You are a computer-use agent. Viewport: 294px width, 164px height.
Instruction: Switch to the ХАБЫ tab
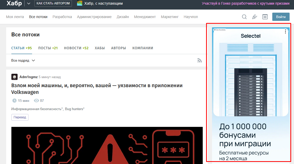pyautogui.click(x=100, y=48)
